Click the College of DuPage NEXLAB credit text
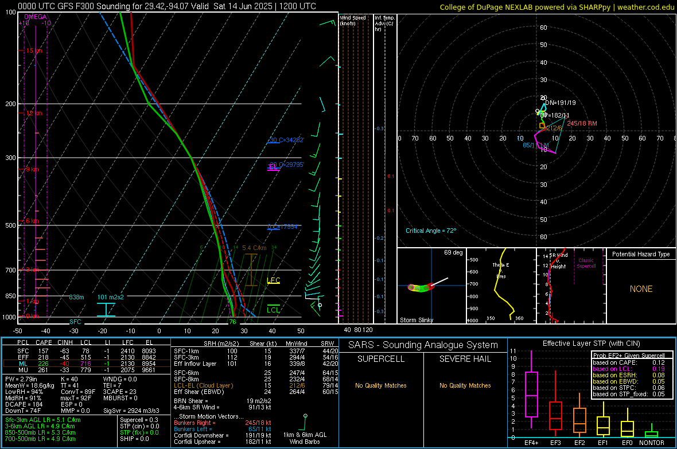This screenshot has width=677, height=449. coord(557,7)
